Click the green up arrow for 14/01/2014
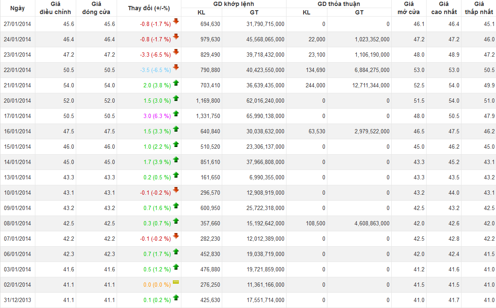The image size is (496, 308). [176, 160]
